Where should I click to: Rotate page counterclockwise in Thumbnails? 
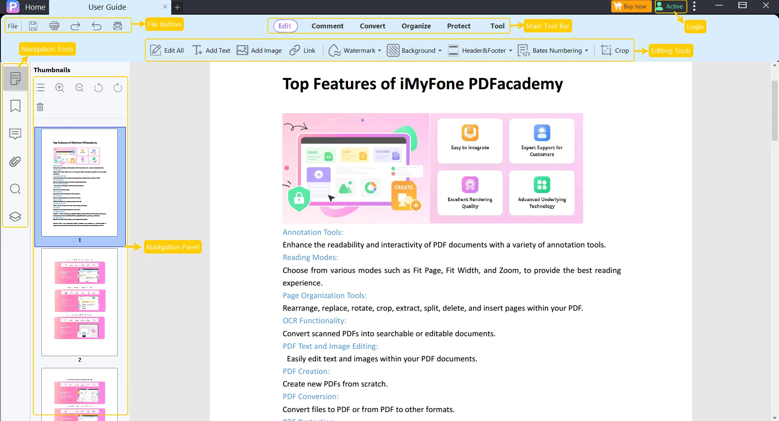tap(99, 88)
